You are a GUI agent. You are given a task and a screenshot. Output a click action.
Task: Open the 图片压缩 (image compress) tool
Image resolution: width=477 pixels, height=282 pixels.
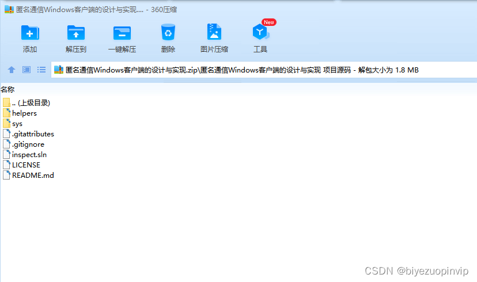point(214,32)
